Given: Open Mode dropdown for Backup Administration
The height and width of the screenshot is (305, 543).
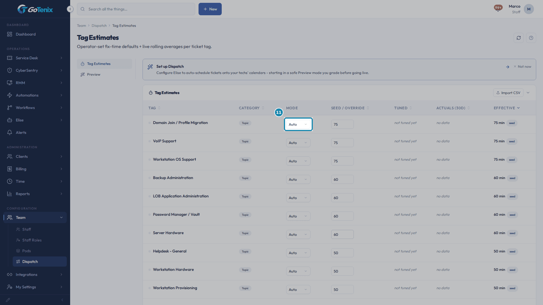Looking at the screenshot, I should tap(298, 179).
